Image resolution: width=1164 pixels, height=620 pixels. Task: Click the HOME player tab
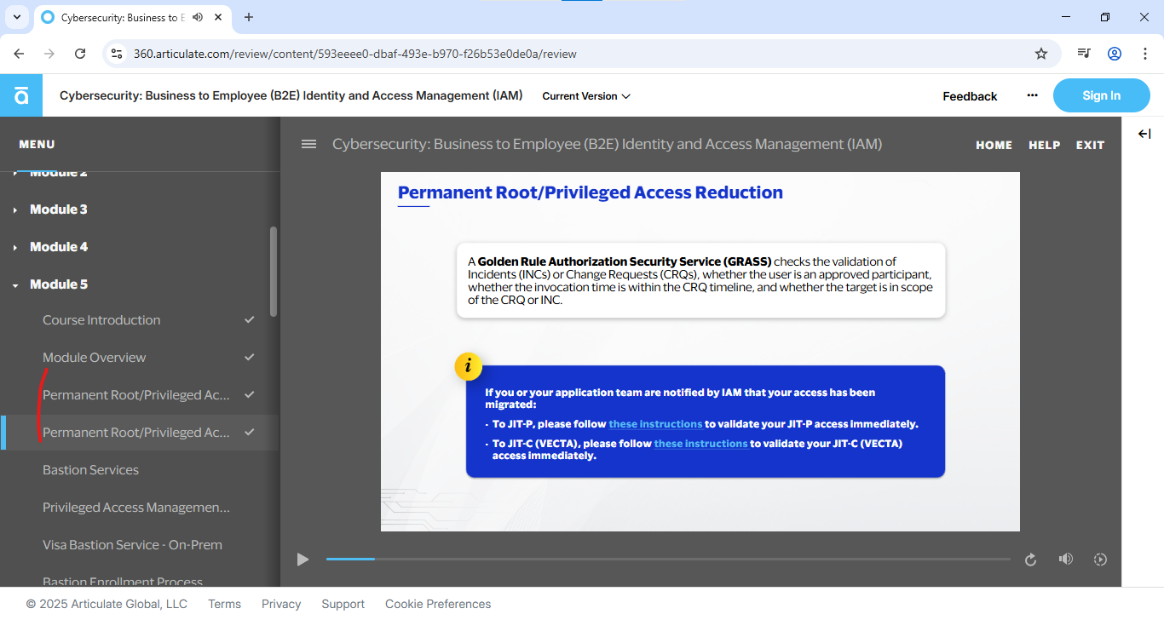pos(994,145)
